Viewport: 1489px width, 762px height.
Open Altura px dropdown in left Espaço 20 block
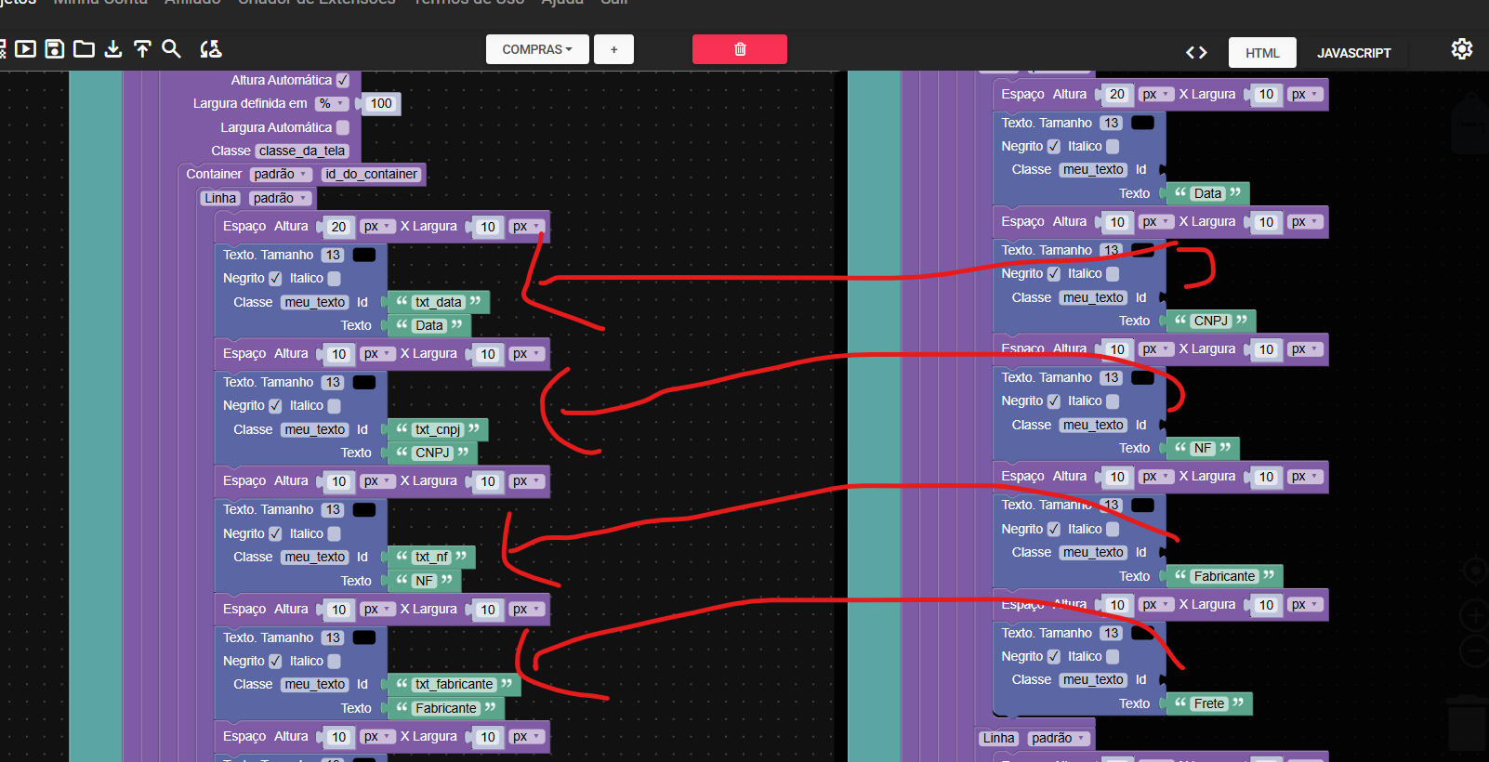tap(377, 227)
